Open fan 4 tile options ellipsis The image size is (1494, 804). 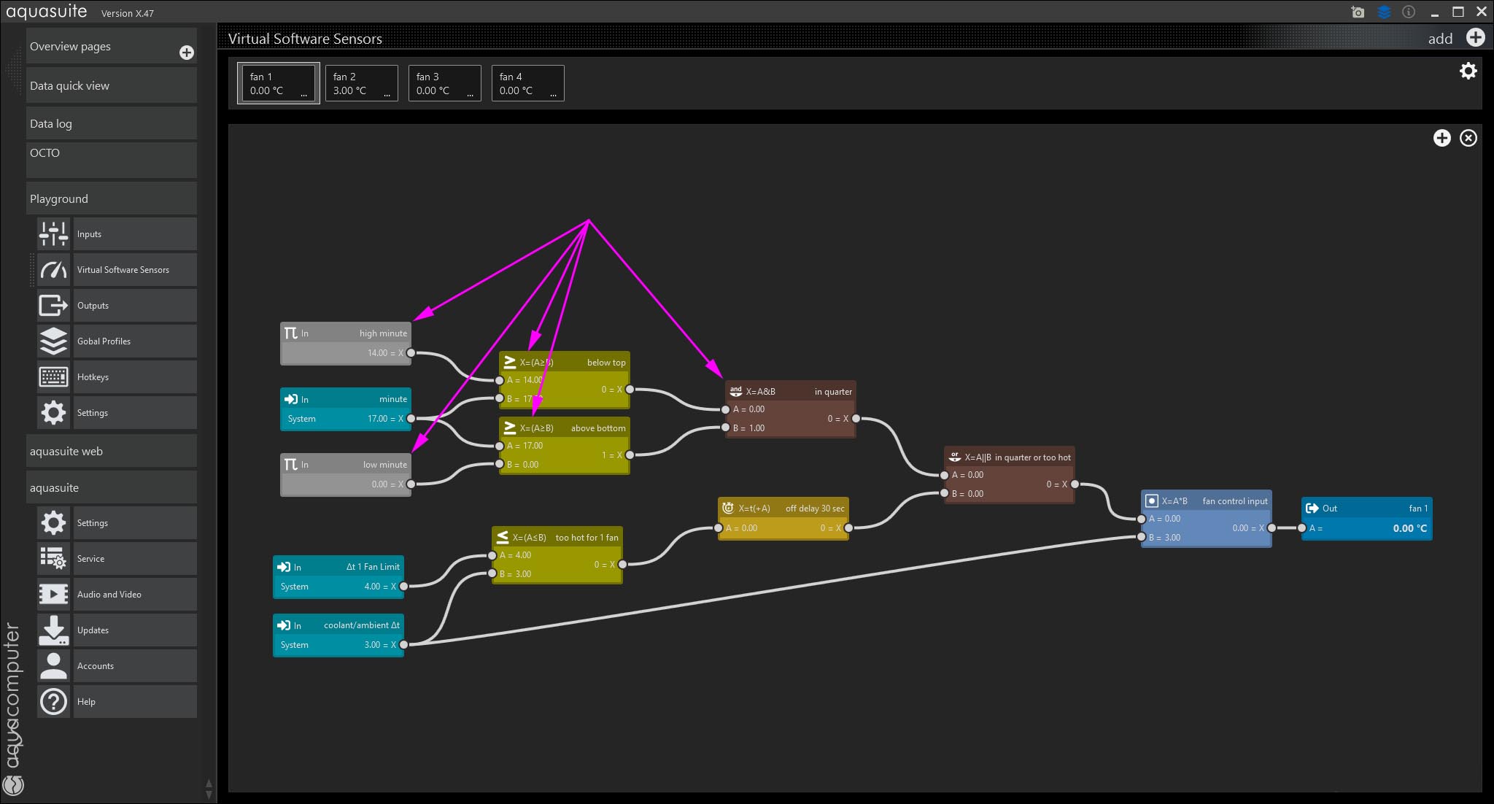[x=553, y=95]
